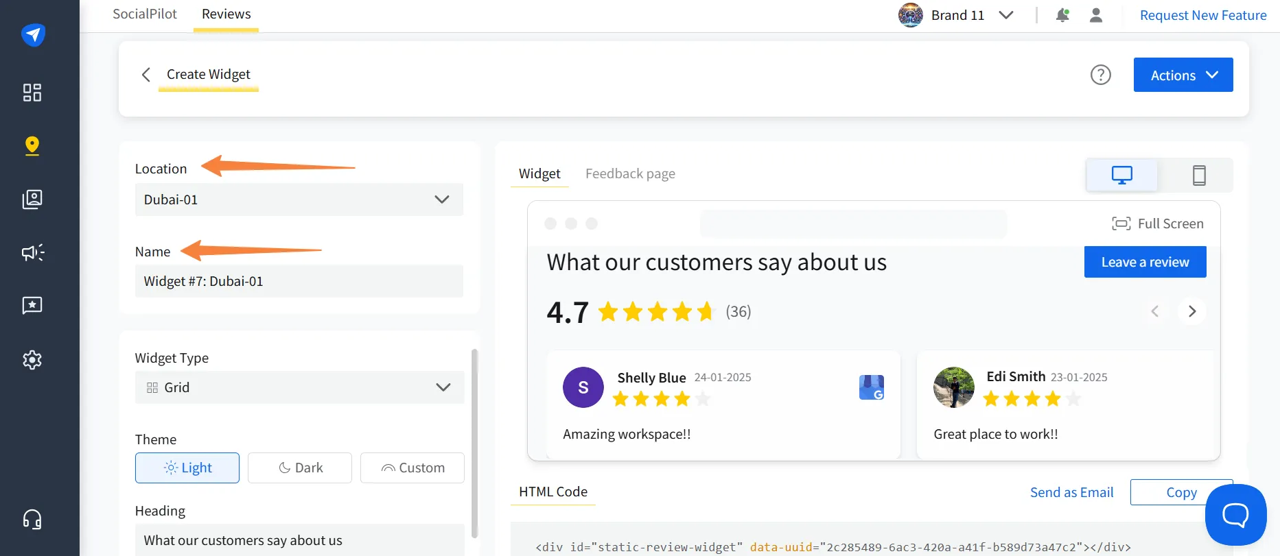This screenshot has height=556, width=1280.
Task: Click the Request New Feature link
Action: [x=1202, y=14]
